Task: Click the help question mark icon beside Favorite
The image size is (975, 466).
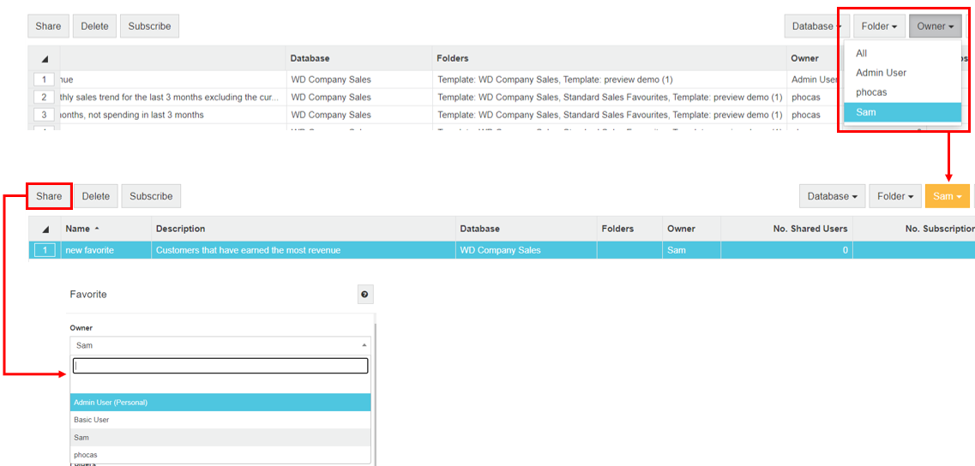Action: (364, 295)
